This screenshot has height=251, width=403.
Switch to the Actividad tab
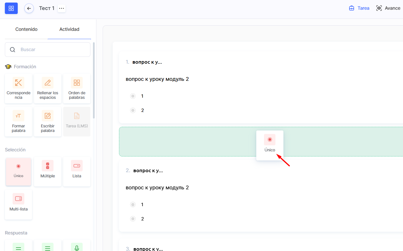coord(69,29)
